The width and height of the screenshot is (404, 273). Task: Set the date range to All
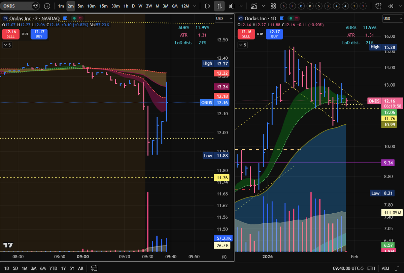point(81,268)
